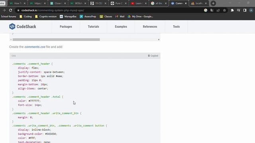Open the My Drive - Google bookmark
255x143 pixels.
(140, 16)
